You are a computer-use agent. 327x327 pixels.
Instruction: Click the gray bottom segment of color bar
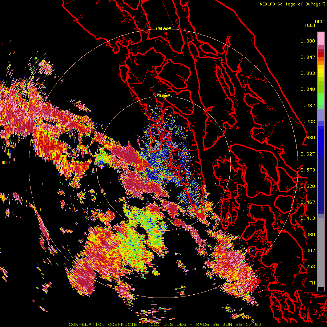321,253
